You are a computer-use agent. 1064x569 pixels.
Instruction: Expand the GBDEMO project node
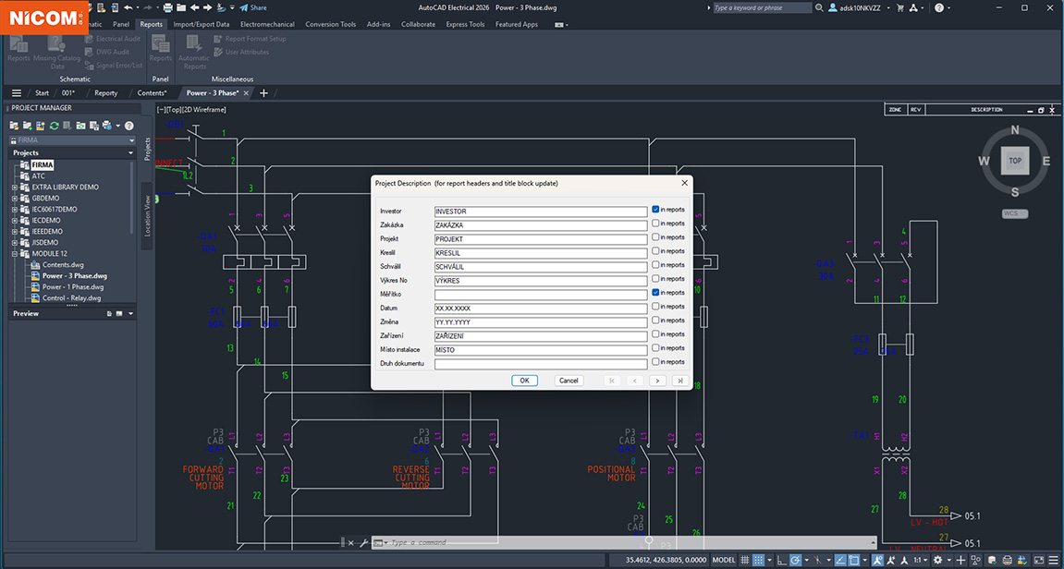pyautogui.click(x=15, y=199)
